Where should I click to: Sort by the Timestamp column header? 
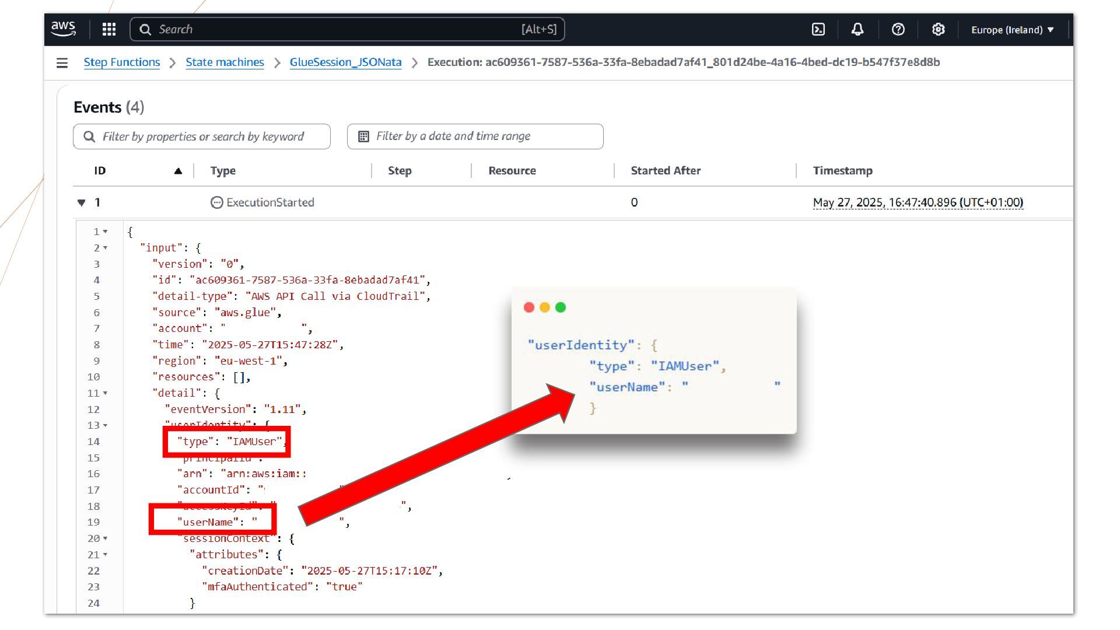click(x=843, y=171)
